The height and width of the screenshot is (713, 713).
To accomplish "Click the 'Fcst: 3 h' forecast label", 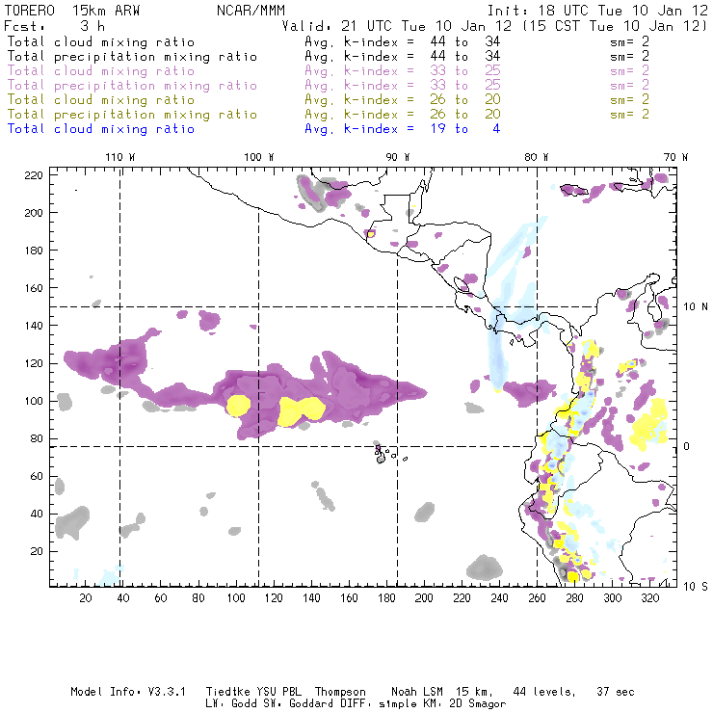I will (x=55, y=26).
